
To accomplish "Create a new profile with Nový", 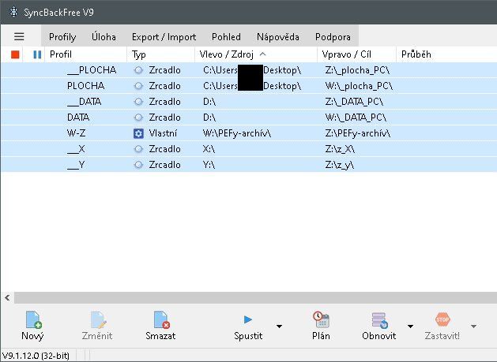I will 32,326.
